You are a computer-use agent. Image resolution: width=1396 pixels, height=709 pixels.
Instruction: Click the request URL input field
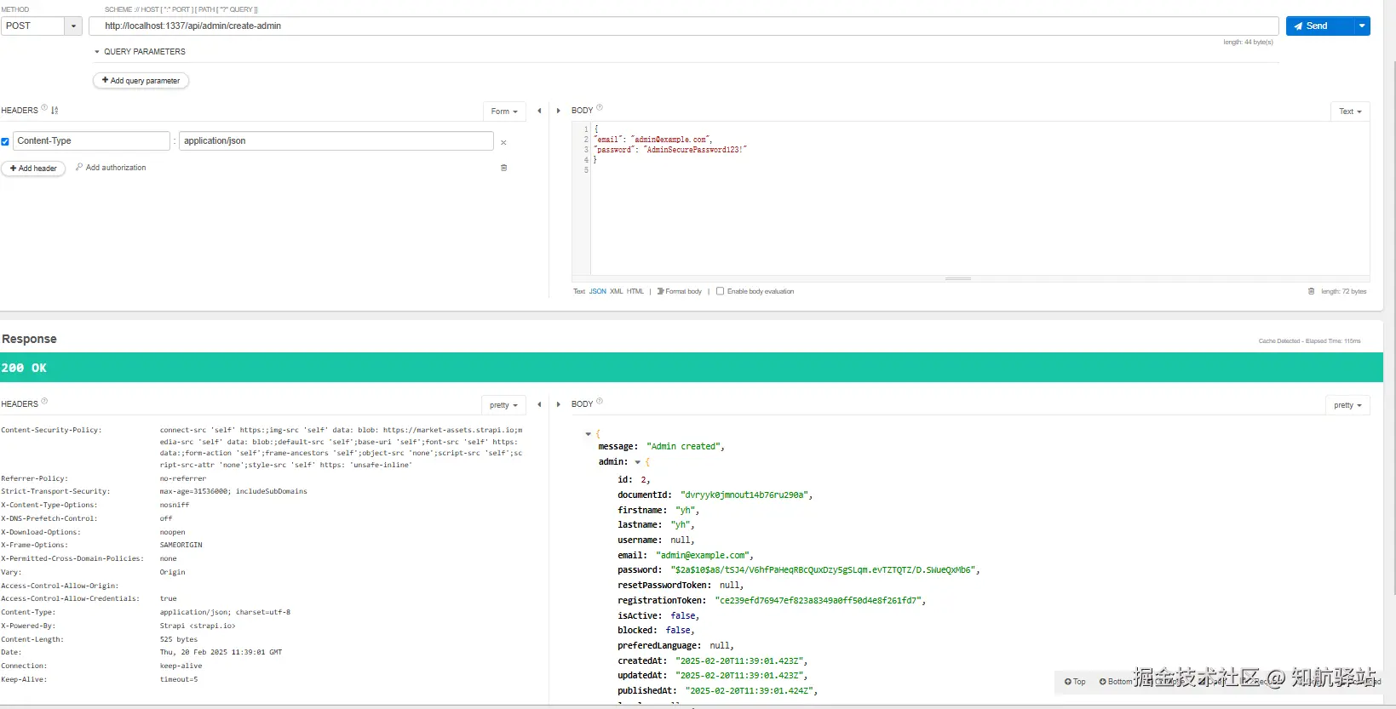[x=684, y=26]
